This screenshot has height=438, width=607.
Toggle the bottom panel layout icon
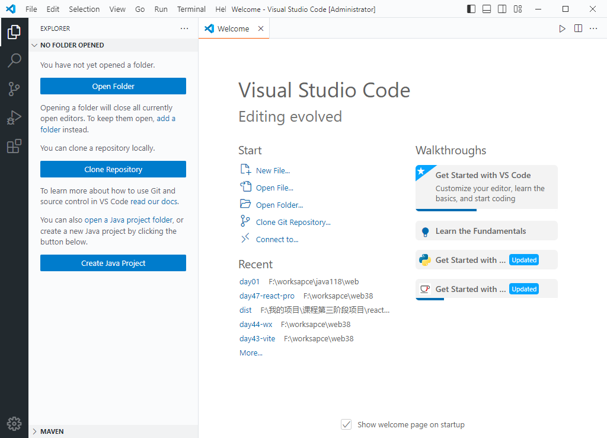tap(487, 9)
